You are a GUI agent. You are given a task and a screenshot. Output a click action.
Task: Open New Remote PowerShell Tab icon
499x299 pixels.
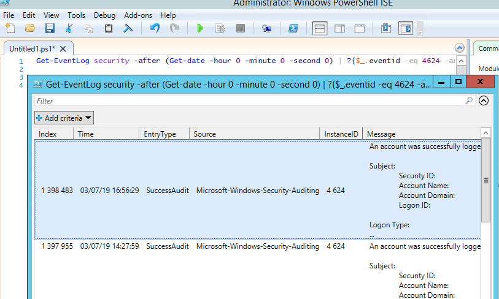(x=266, y=29)
